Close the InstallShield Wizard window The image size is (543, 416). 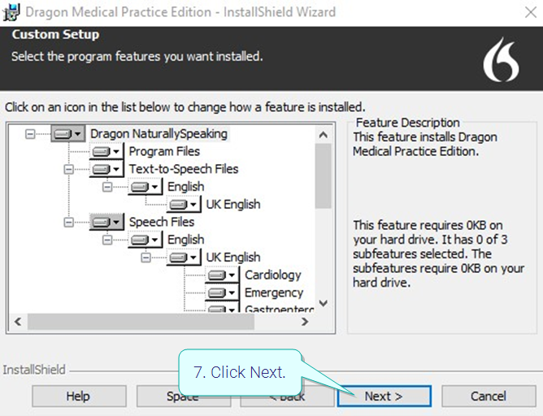[x=530, y=12]
